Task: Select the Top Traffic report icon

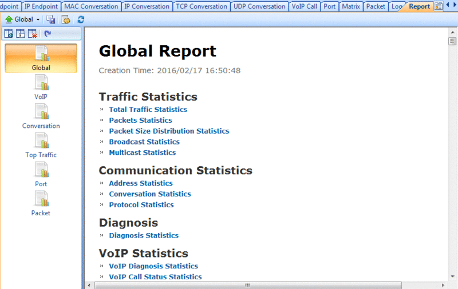Action: click(41, 146)
